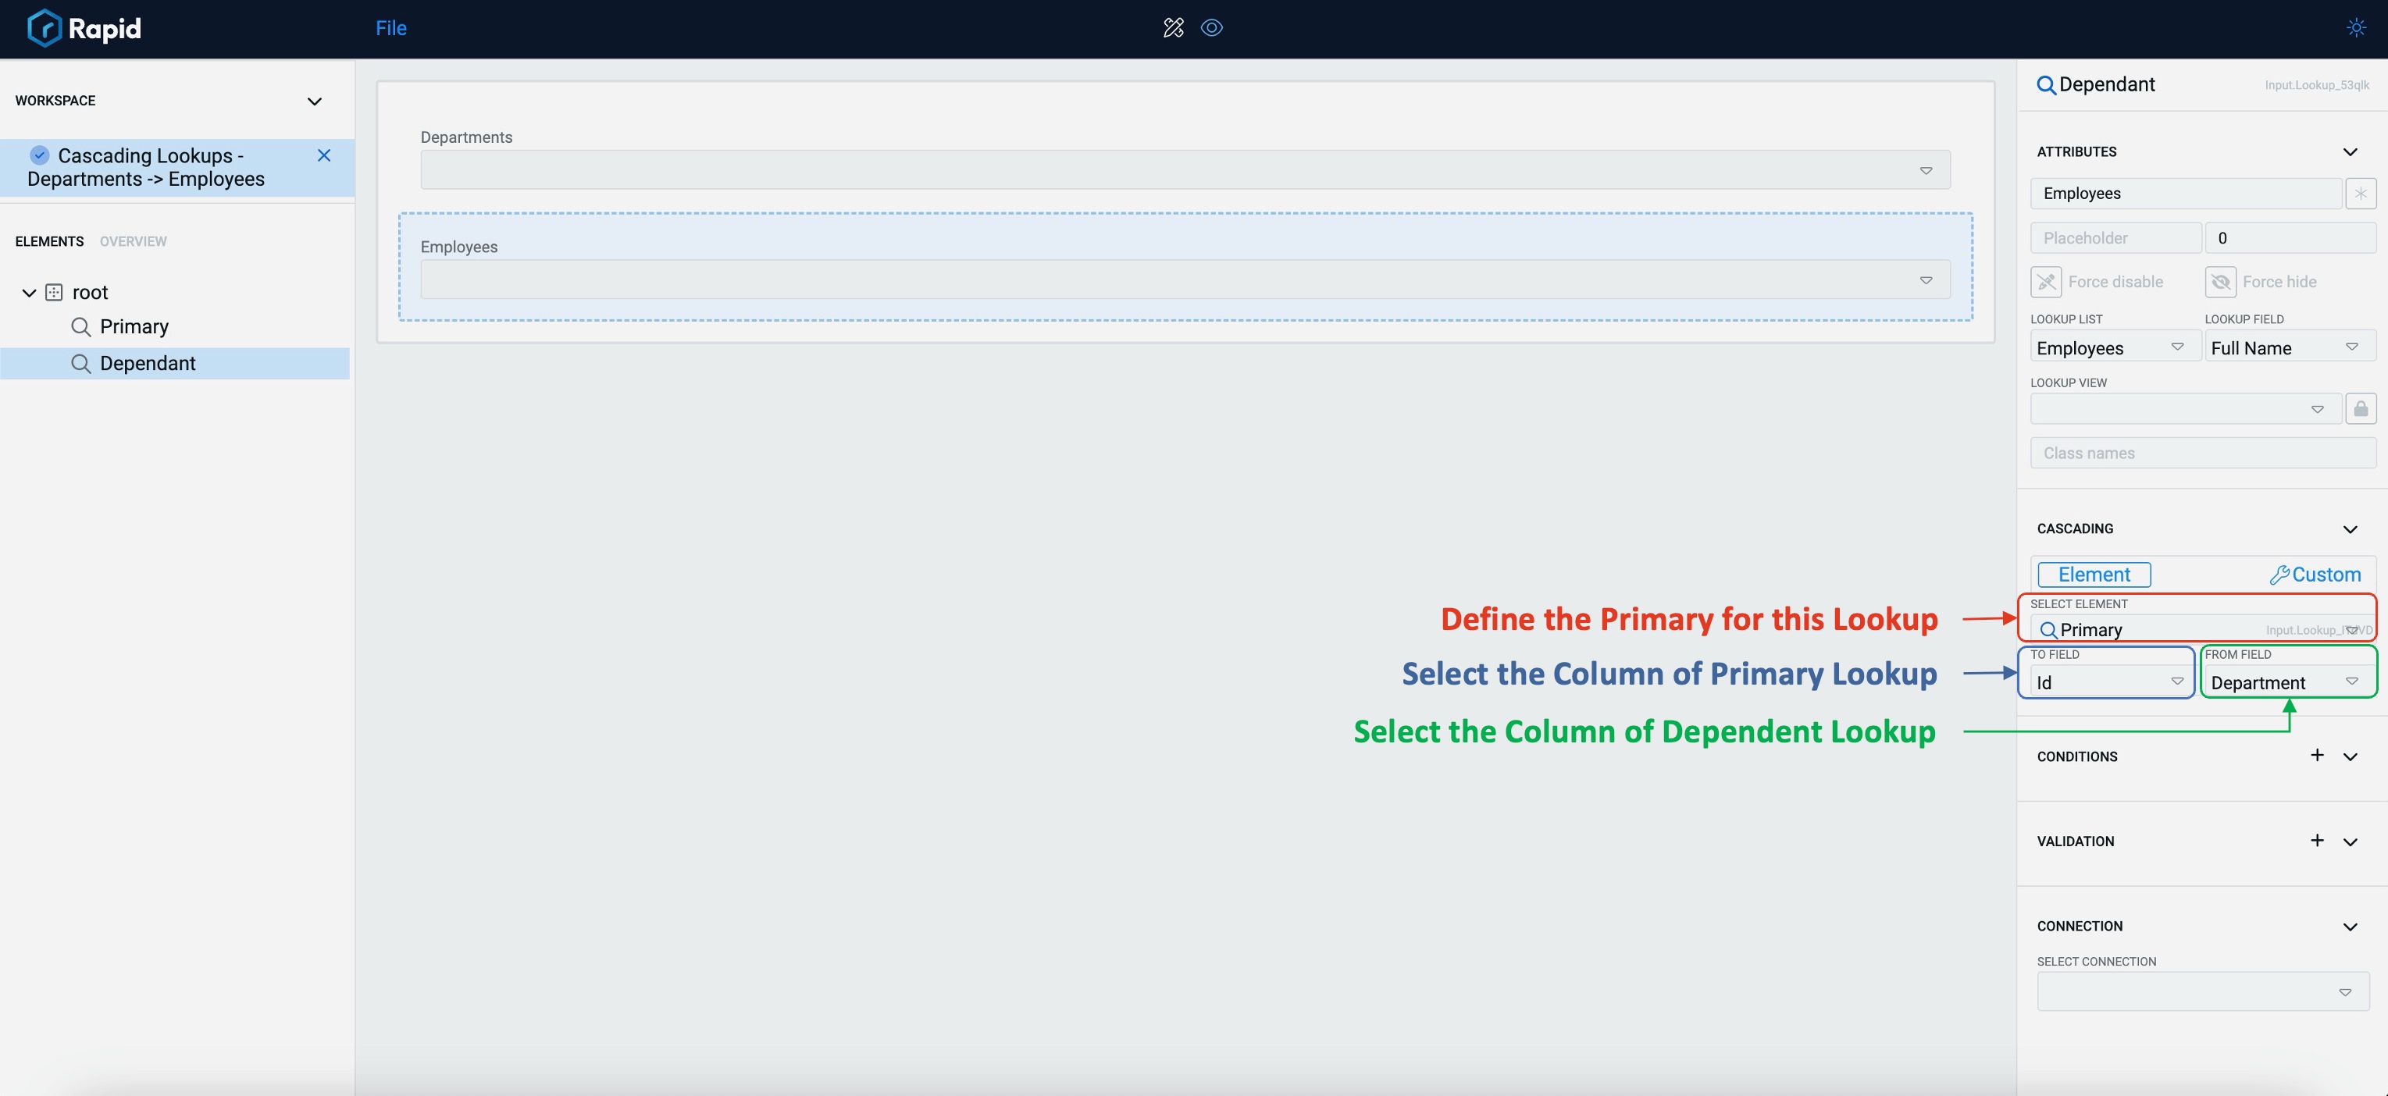
Task: Switch to Overview tab in elements panel
Action: [133, 240]
